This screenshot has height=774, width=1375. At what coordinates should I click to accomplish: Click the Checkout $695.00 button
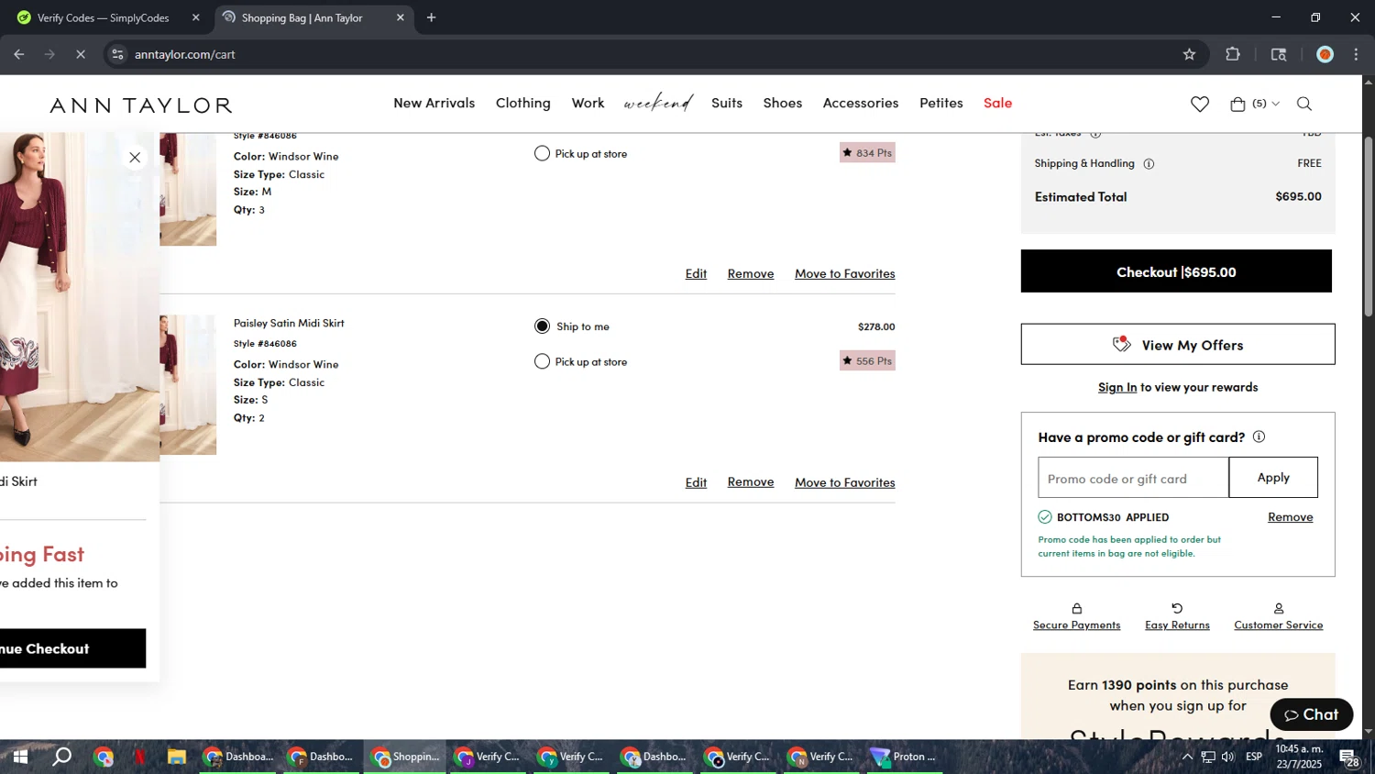(x=1176, y=271)
